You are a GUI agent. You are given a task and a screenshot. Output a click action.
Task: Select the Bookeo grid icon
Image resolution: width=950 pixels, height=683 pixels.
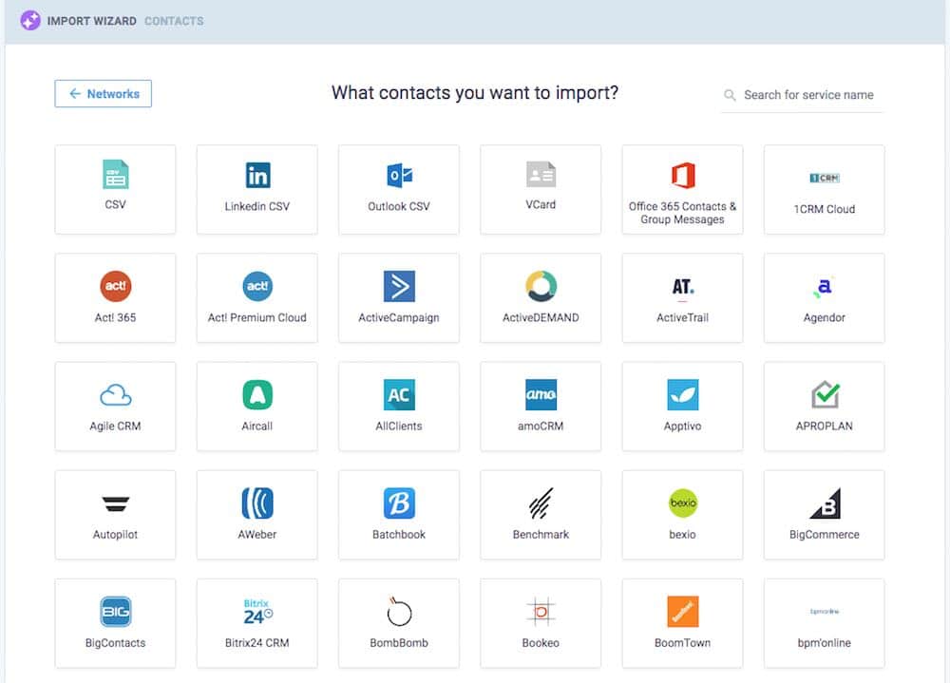541,612
